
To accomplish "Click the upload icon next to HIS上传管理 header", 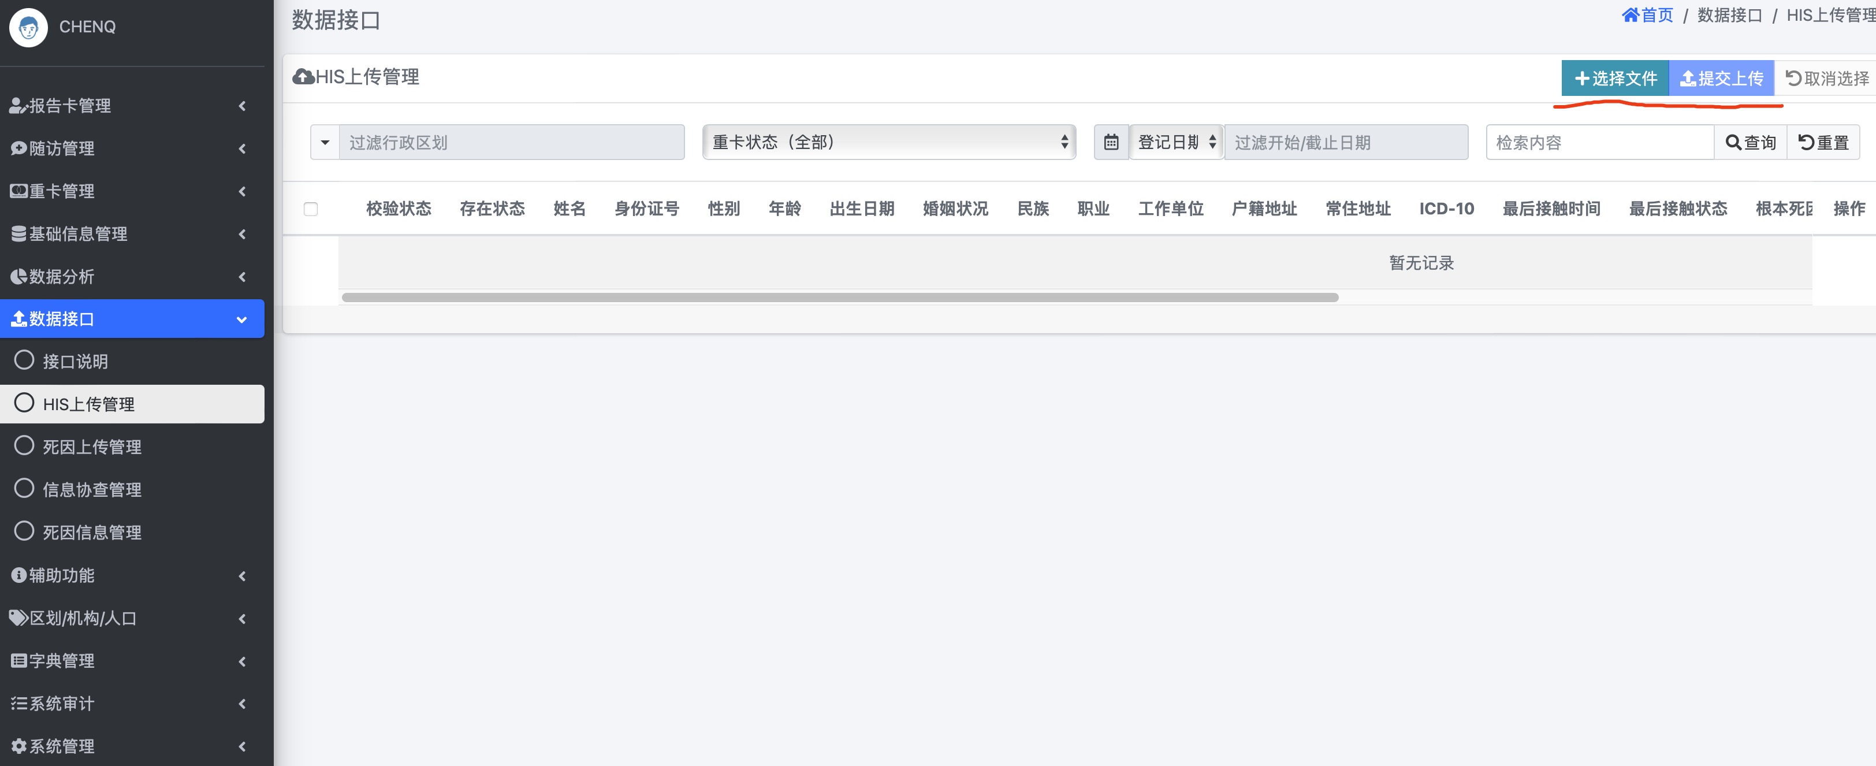I will 303,76.
